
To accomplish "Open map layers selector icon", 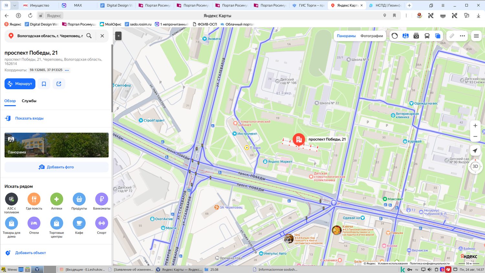I will coord(437,36).
